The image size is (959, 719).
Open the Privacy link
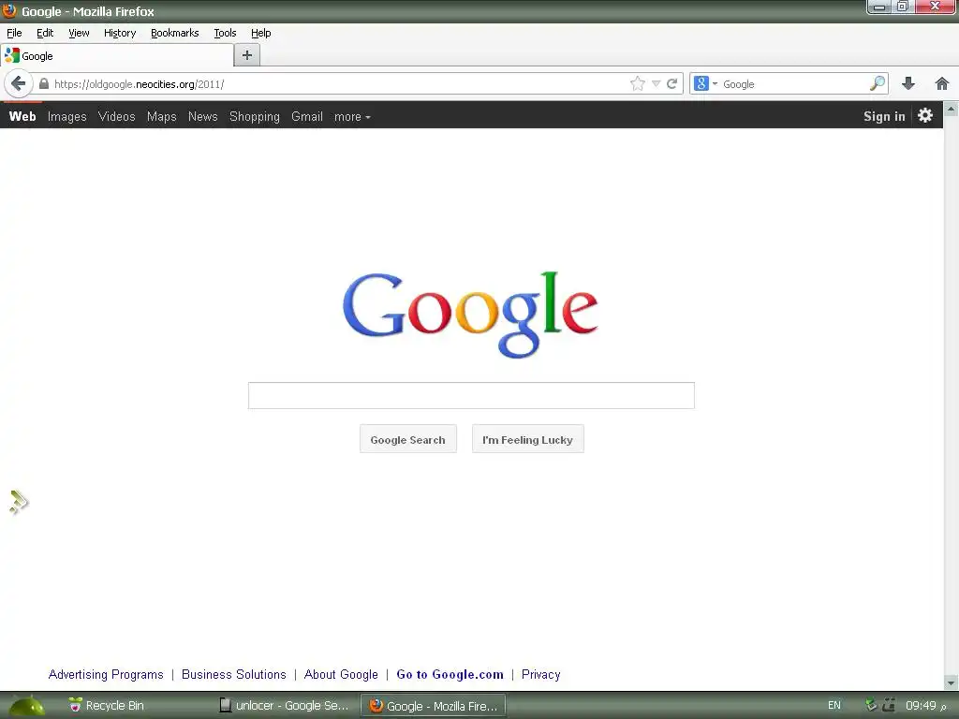click(540, 674)
